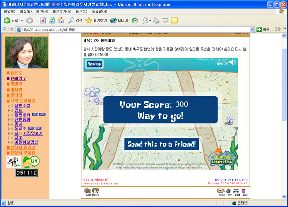Open the 검색 search magnifier
288x207 pixels.
[x=75, y=20]
